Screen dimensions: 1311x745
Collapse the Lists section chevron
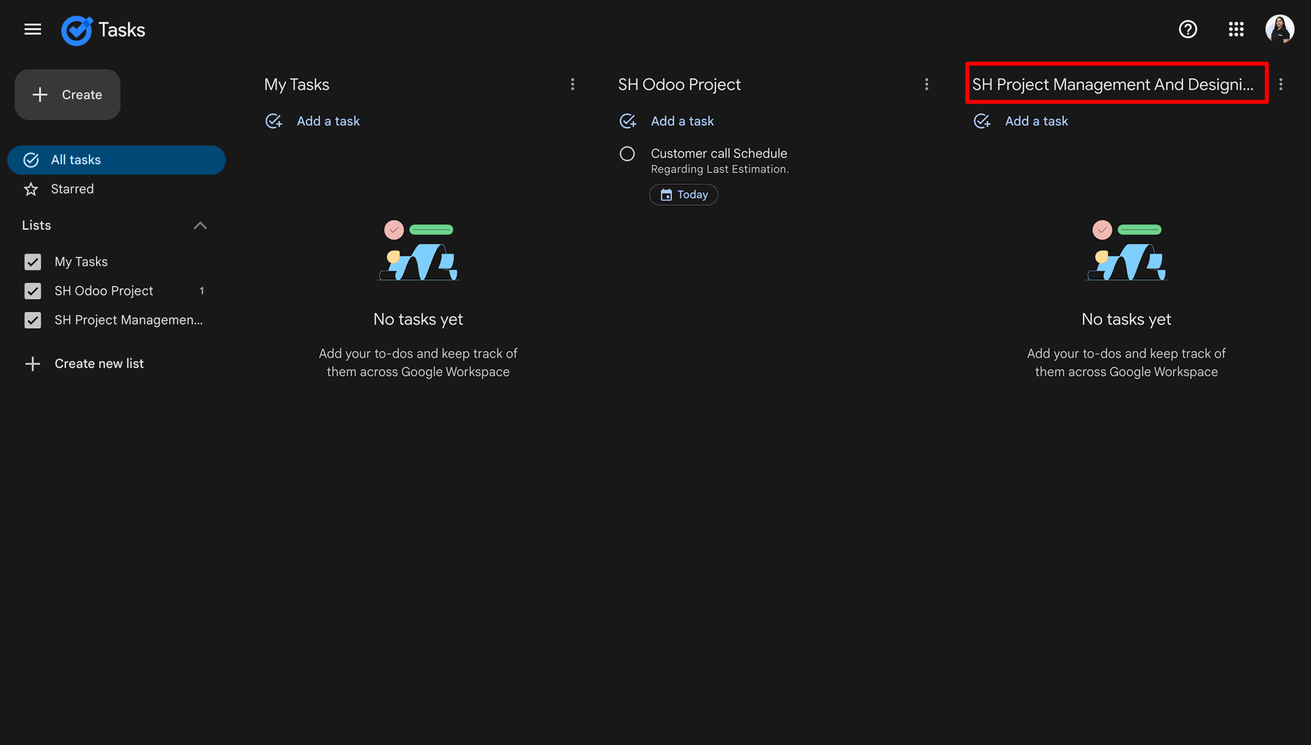tap(200, 226)
